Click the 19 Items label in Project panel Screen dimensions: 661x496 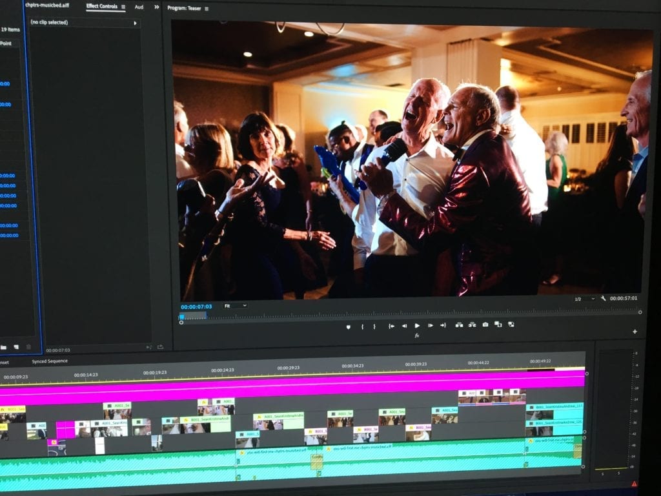click(10, 30)
